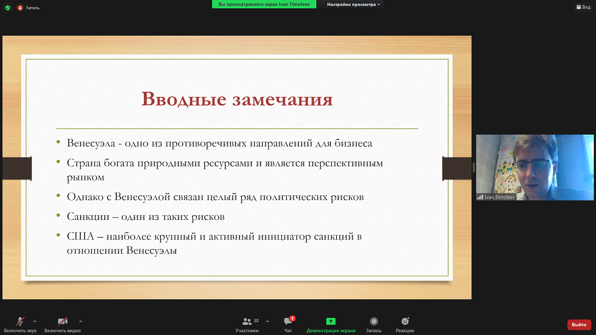This screenshot has height=335, width=596.
Task: Click the muted mic icon on Ivan Timofeev's thumbnail
Action: [x=480, y=196]
